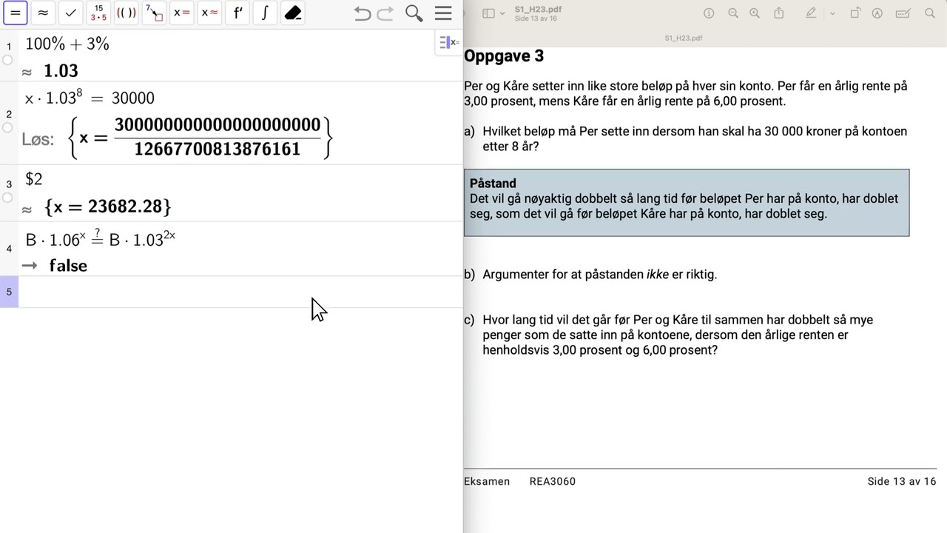Redo the last CAS action
The height and width of the screenshot is (533, 947).
tap(385, 13)
